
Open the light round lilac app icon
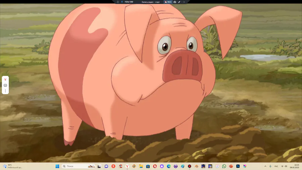pyautogui.click(x=217, y=166)
